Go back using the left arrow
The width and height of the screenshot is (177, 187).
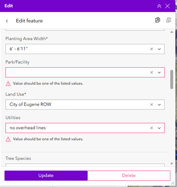7,21
